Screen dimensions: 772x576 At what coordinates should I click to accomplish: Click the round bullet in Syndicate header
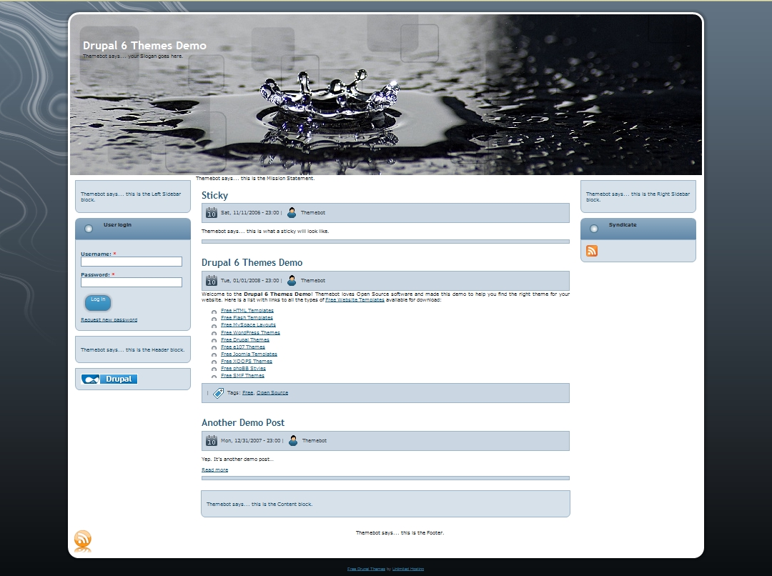pos(594,229)
